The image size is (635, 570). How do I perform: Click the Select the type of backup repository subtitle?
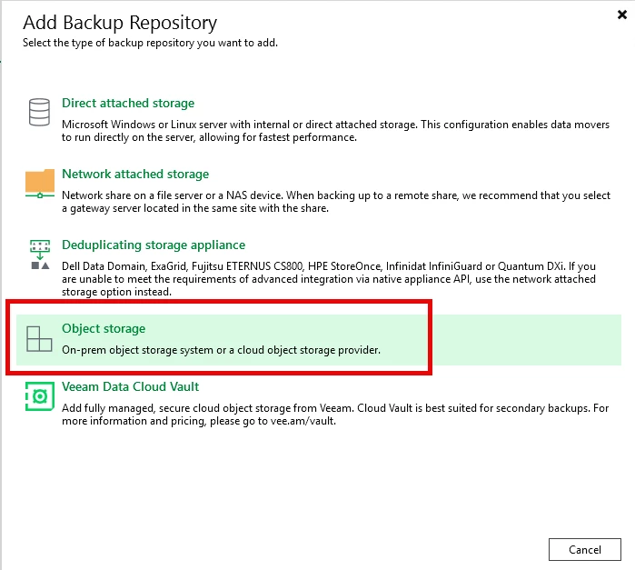point(150,43)
